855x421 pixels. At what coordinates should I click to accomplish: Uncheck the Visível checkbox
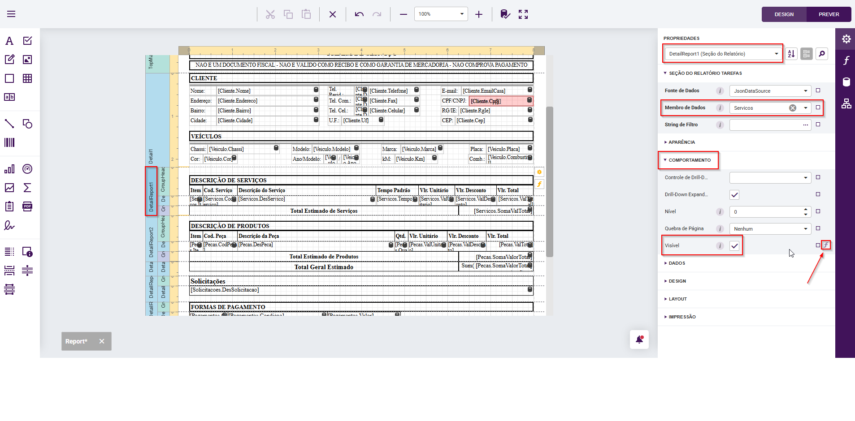[x=734, y=246]
